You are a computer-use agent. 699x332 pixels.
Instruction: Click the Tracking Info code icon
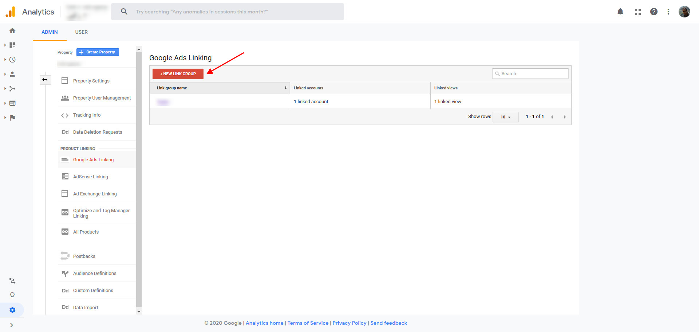tap(65, 115)
